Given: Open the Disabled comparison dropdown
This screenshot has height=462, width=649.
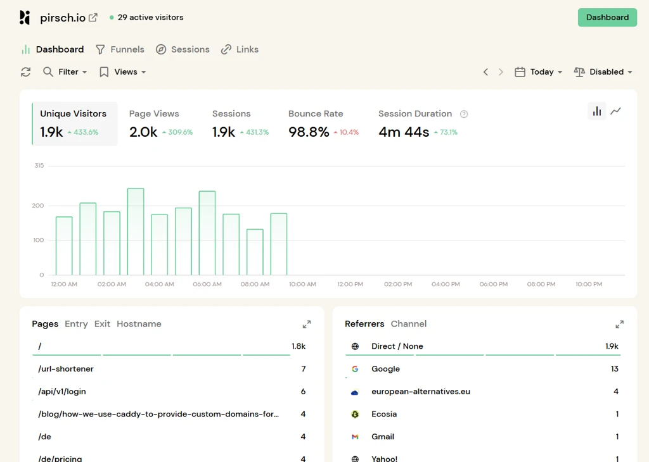Looking at the screenshot, I should pos(603,72).
